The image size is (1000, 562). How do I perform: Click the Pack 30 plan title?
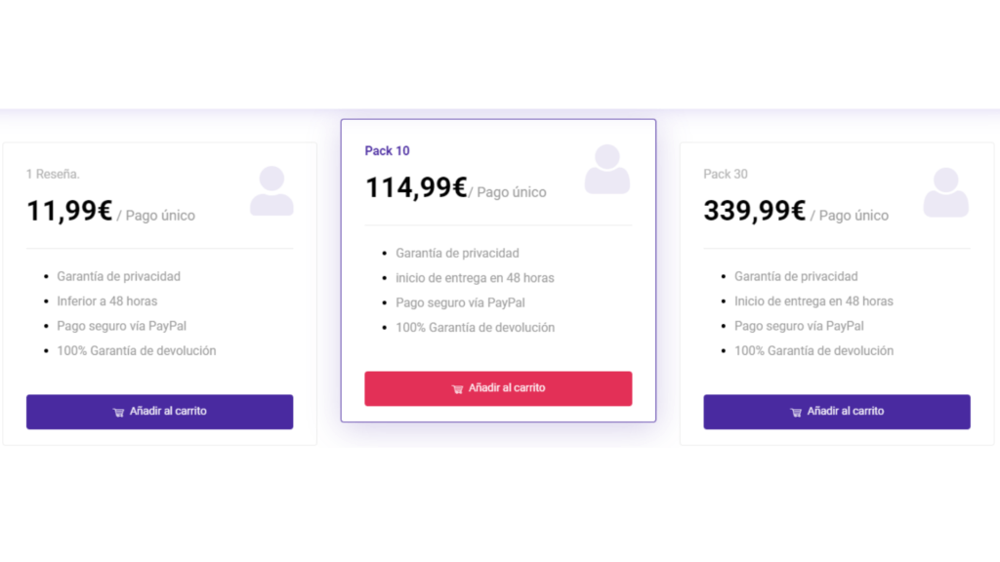(x=726, y=174)
